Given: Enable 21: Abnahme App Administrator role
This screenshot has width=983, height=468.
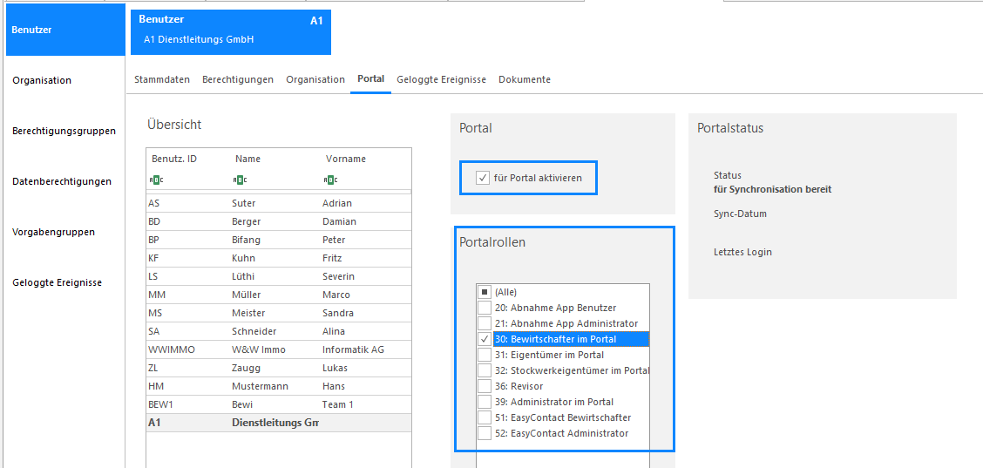Looking at the screenshot, I should point(484,323).
